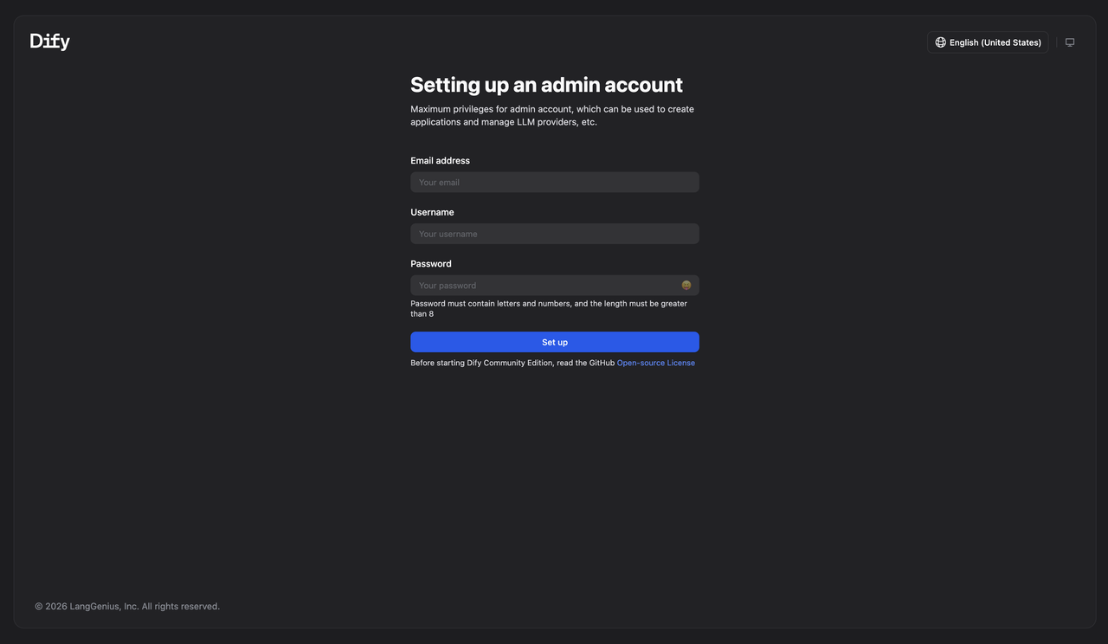Viewport: 1108px width, 644px height.
Task: Click the "Setting up an admin account" heading
Action: tap(546, 85)
